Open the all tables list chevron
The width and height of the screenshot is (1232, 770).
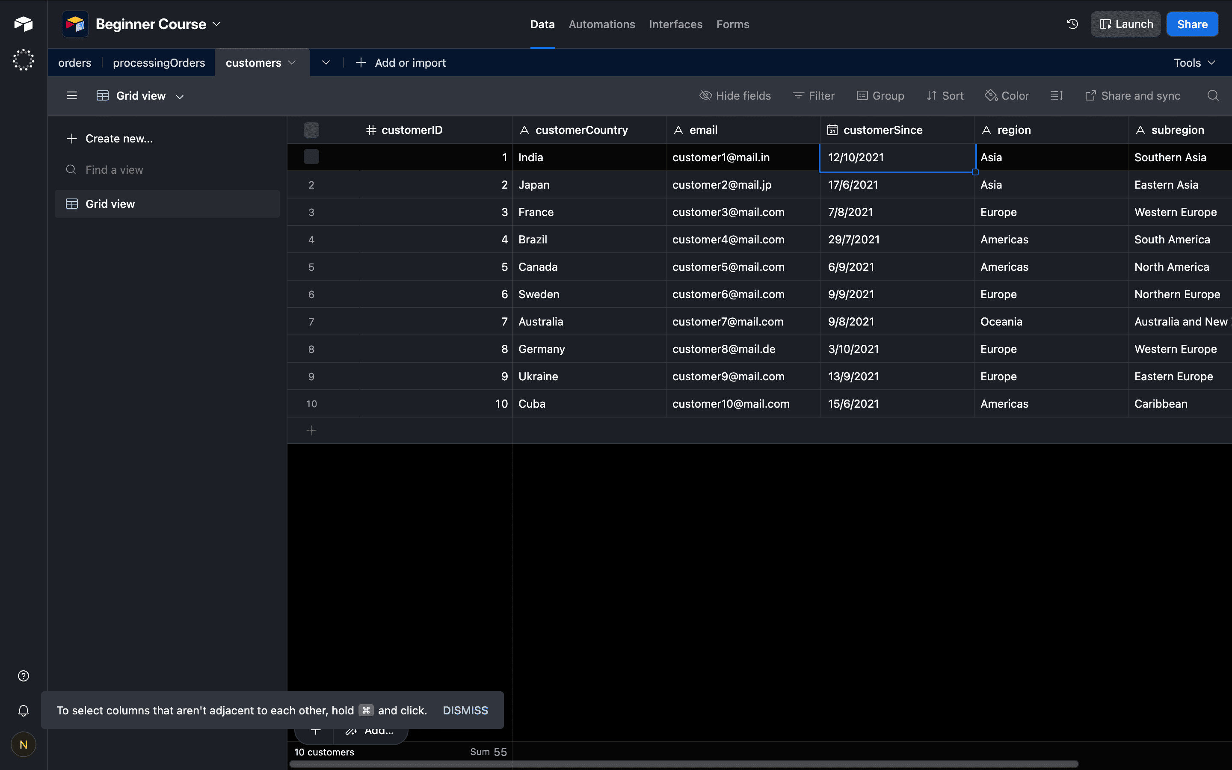(x=326, y=62)
